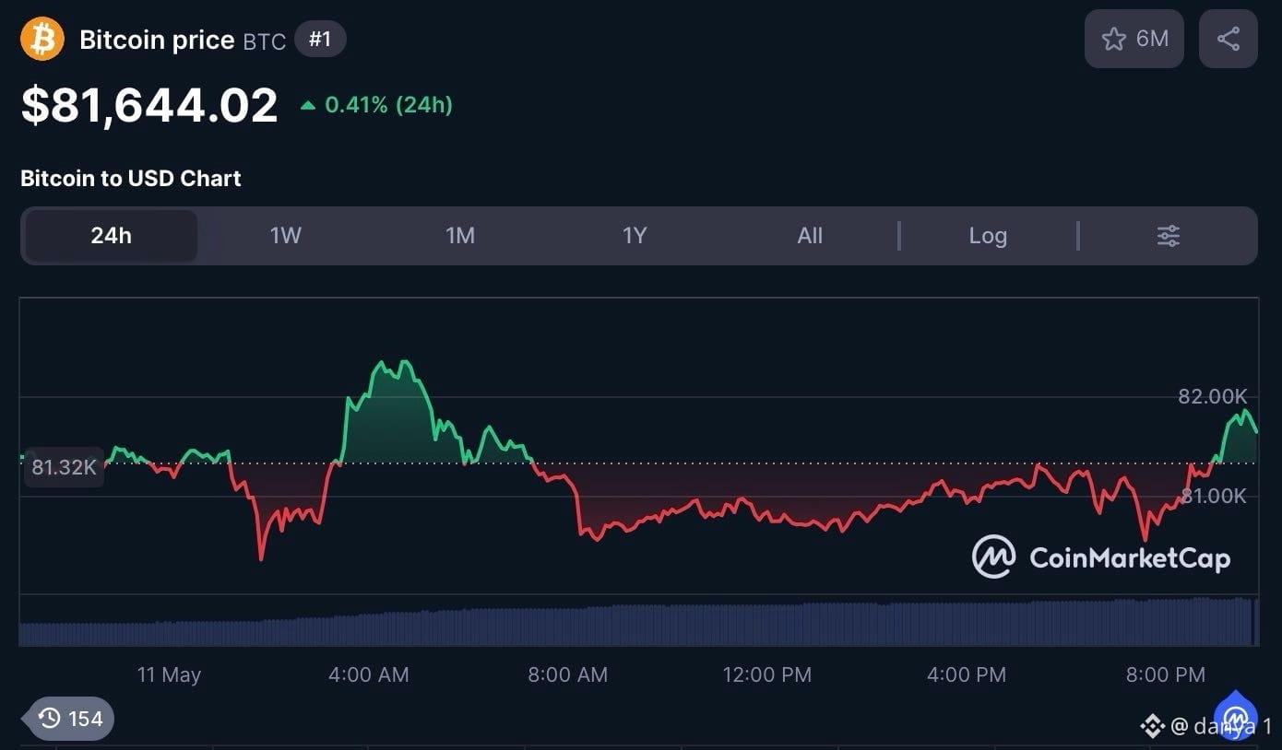Viewport: 1282px width, 750px height.
Task: Select the price value $81,644.02
Action: 149,105
